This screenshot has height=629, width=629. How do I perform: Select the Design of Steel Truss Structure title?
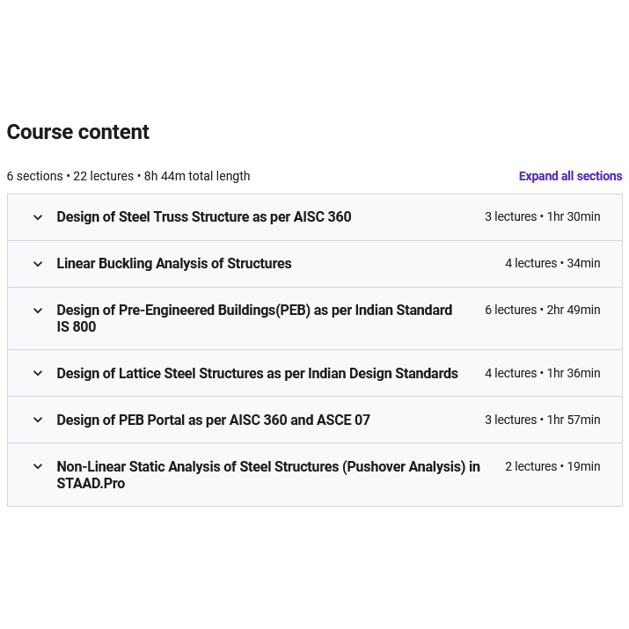(x=204, y=217)
